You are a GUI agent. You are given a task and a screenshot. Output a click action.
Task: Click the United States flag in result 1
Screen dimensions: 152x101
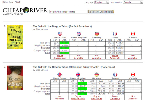[60, 34]
